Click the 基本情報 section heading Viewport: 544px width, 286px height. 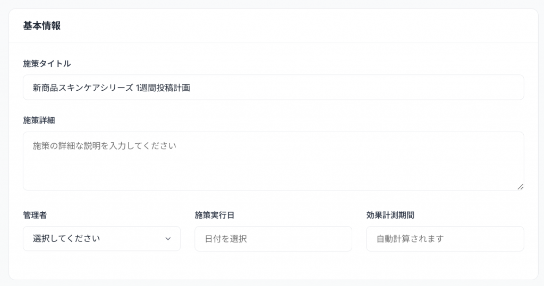point(42,26)
